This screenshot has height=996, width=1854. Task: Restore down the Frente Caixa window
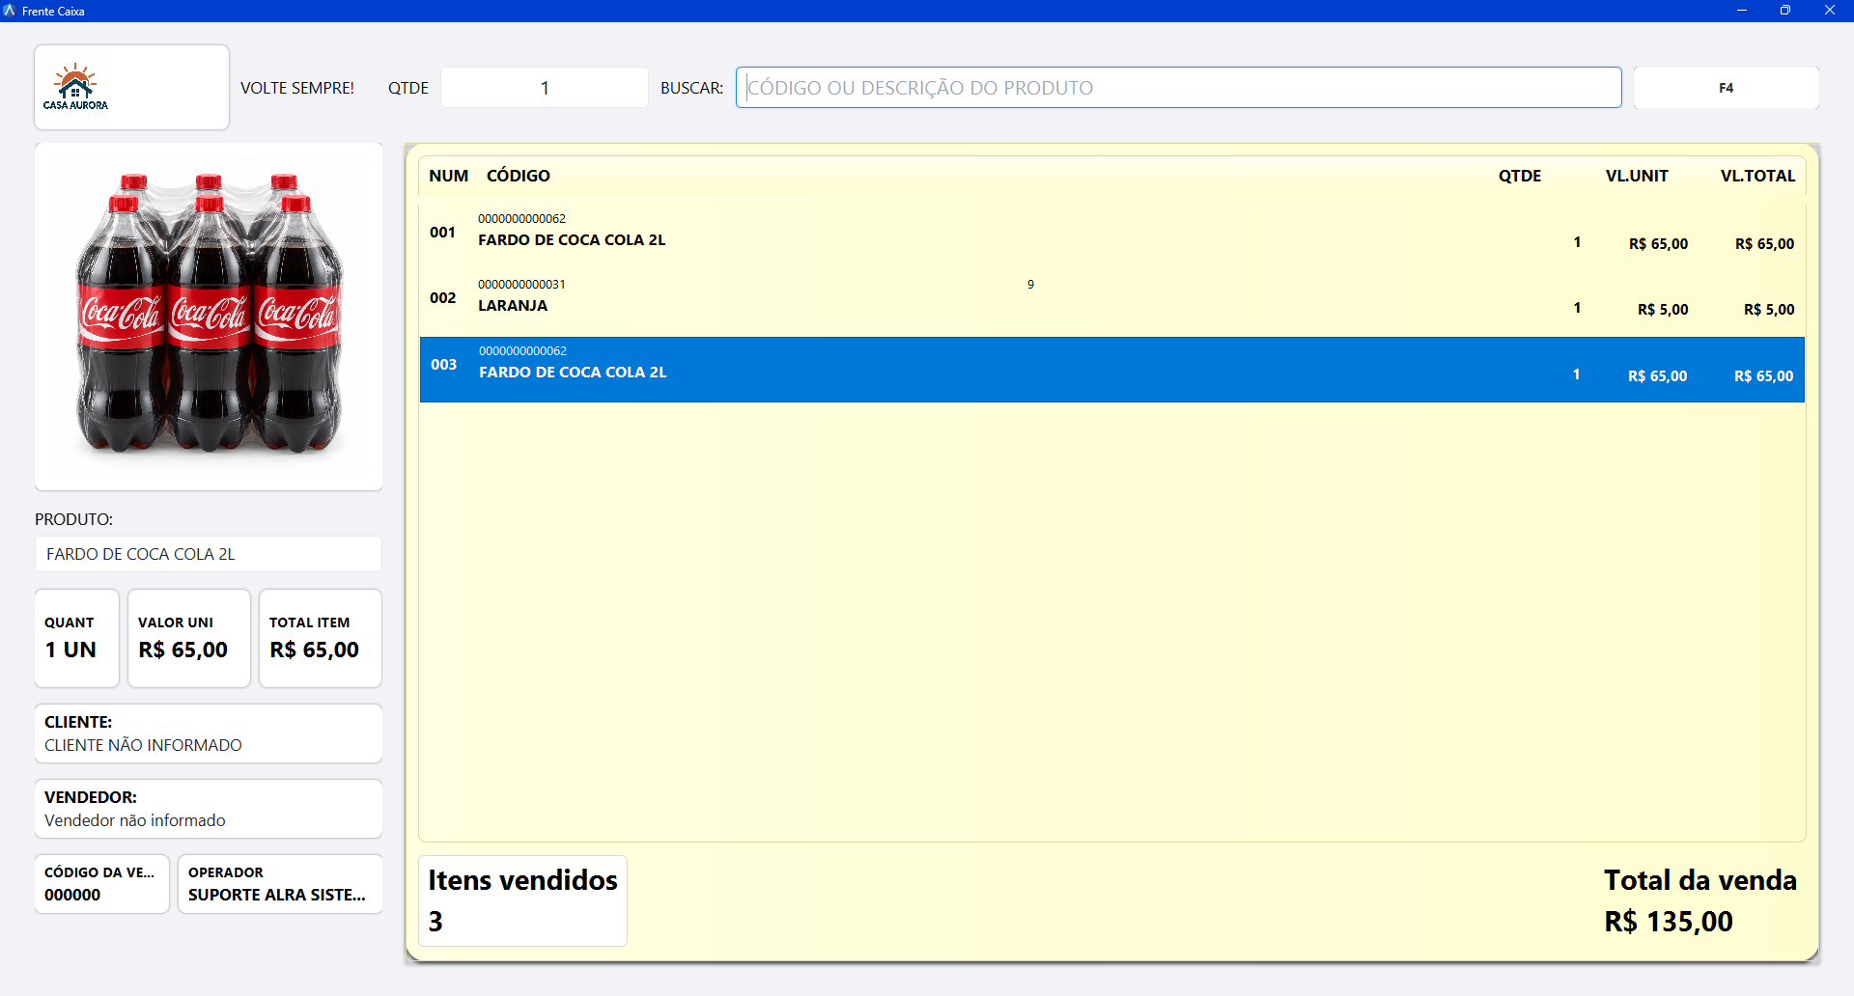click(x=1785, y=11)
